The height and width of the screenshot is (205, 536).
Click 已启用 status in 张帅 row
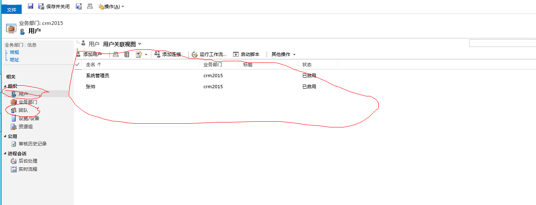[309, 87]
